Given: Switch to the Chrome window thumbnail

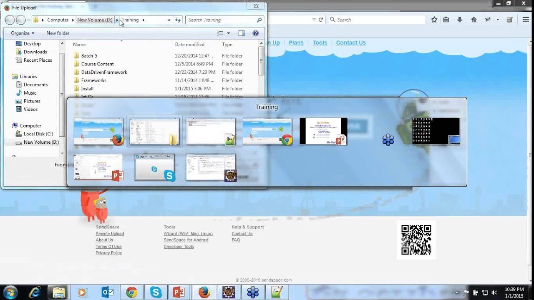Looking at the screenshot, I should (x=267, y=132).
